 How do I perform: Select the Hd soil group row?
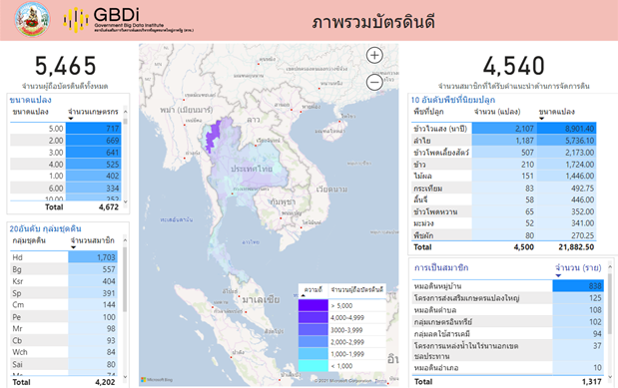pyautogui.click(x=64, y=257)
